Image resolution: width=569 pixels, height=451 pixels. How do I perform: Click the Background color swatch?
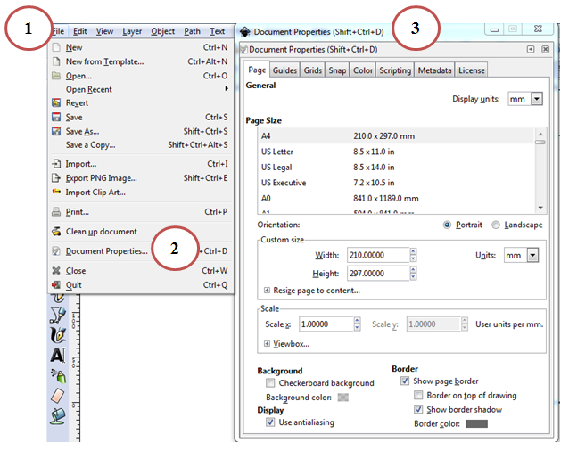tap(343, 398)
